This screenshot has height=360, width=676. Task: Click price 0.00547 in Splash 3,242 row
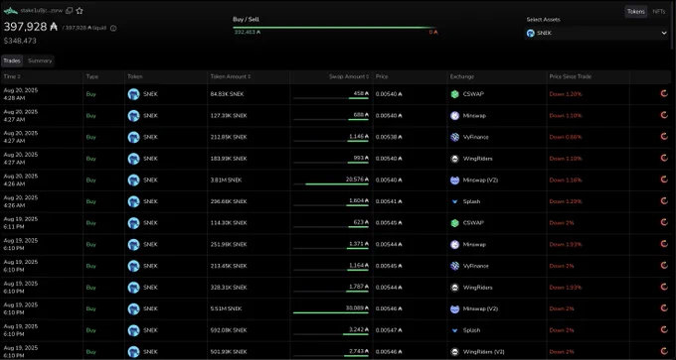pos(389,330)
